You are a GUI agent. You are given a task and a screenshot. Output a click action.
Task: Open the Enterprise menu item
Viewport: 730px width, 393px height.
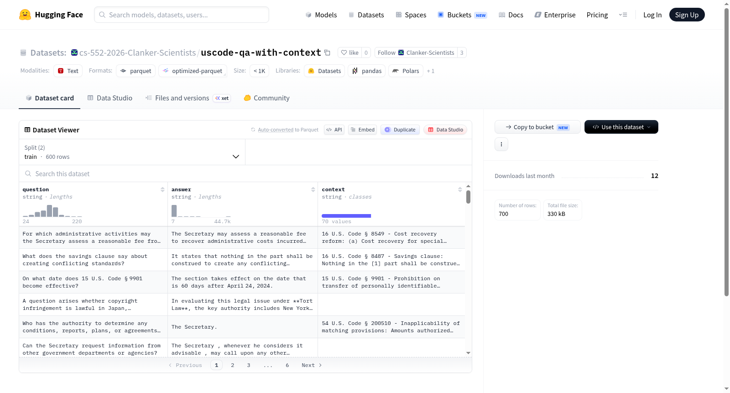(555, 15)
